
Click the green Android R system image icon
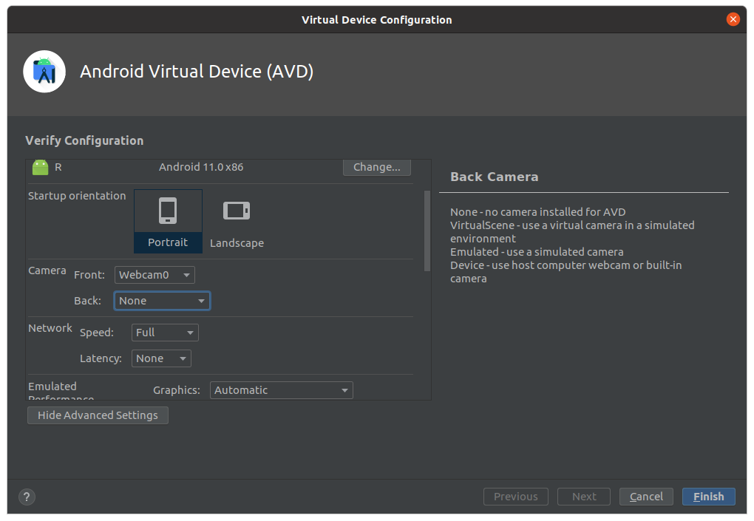41,167
